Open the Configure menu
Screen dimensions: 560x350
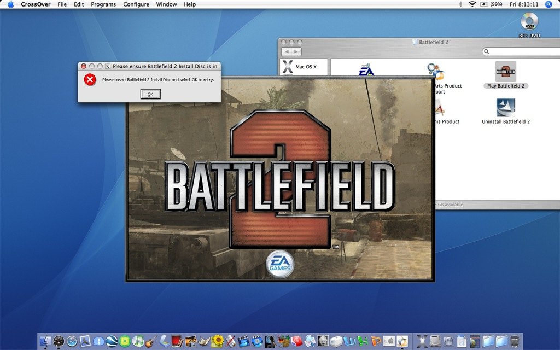click(136, 4)
